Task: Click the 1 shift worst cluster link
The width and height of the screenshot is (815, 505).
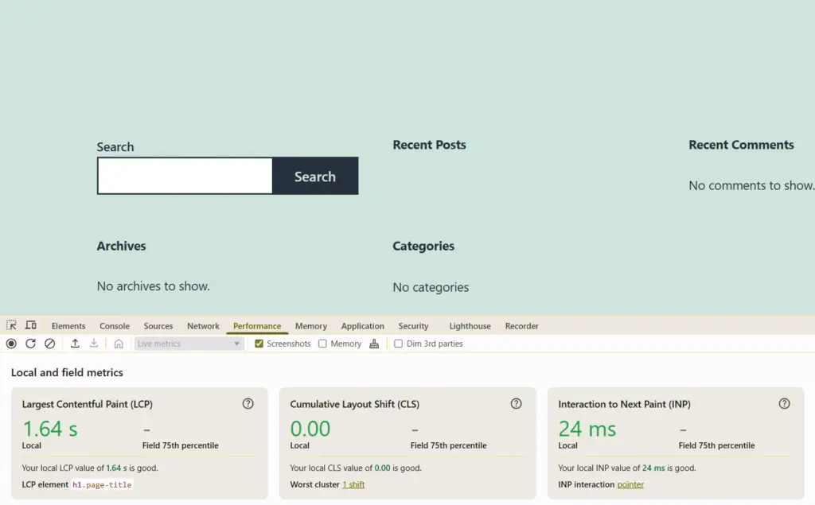Action: point(353,484)
